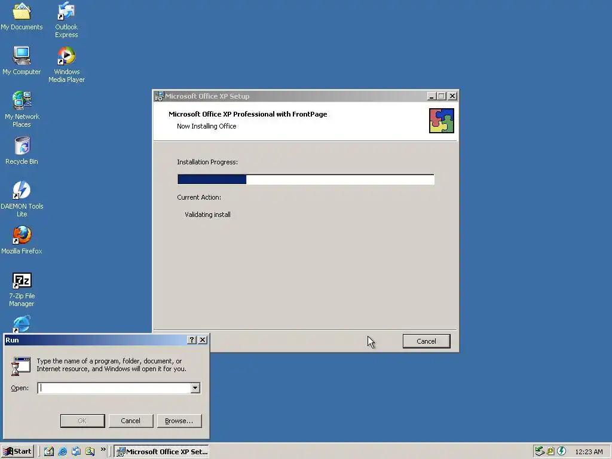Click the 'Current Action:' label

[199, 197]
